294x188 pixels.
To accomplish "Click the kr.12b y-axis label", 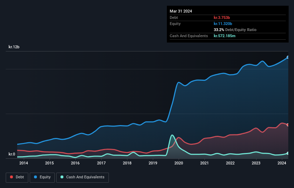I will (14, 47).
